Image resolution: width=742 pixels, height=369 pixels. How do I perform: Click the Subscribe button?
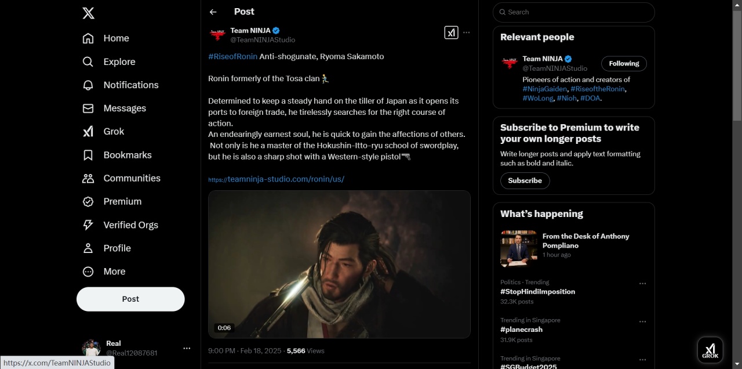[x=525, y=180]
